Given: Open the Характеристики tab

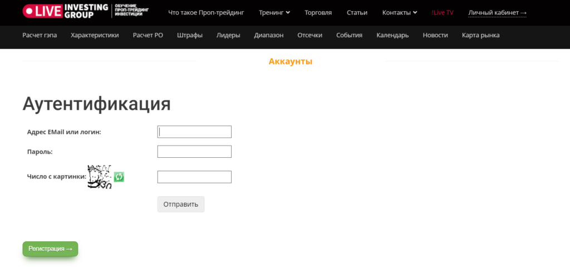Looking at the screenshot, I should (x=95, y=35).
